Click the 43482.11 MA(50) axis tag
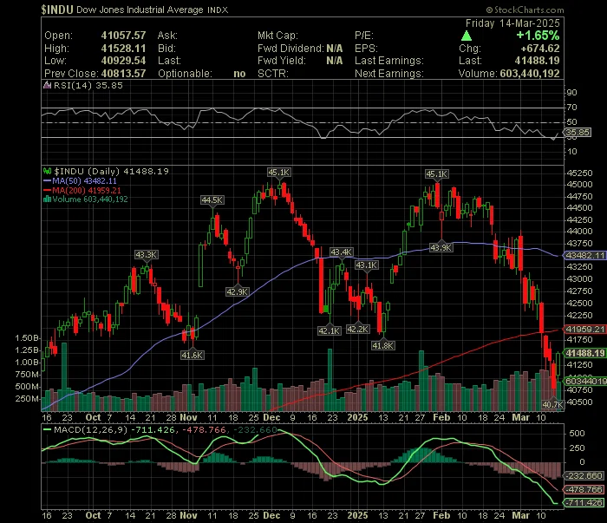This screenshot has width=607, height=523. pos(585,256)
